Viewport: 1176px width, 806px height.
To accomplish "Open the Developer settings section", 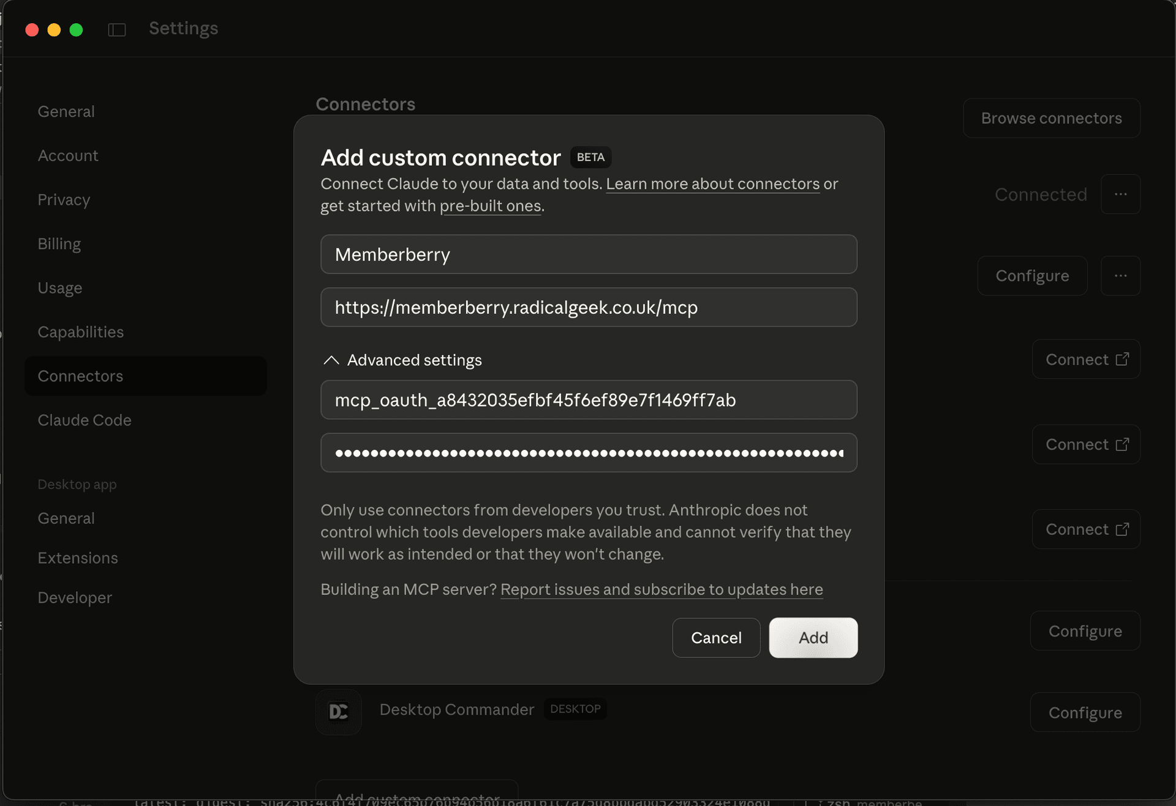I will 75,597.
